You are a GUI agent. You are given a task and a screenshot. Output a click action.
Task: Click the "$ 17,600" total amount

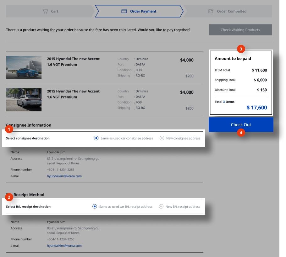[257, 108]
